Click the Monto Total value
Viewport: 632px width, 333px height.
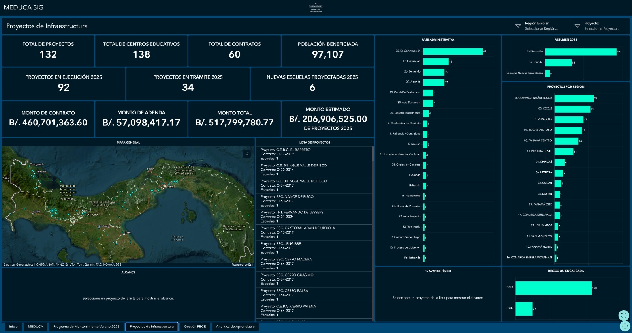click(x=235, y=123)
